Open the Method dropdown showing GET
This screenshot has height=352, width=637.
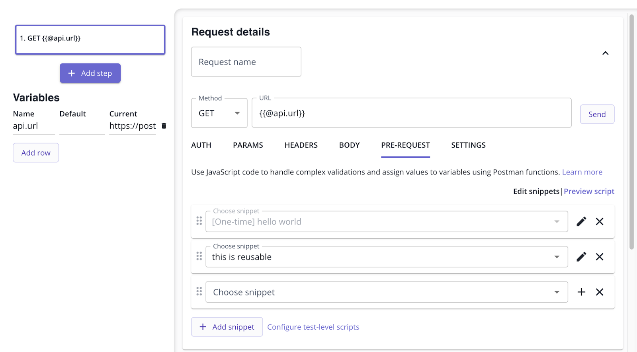pos(219,113)
